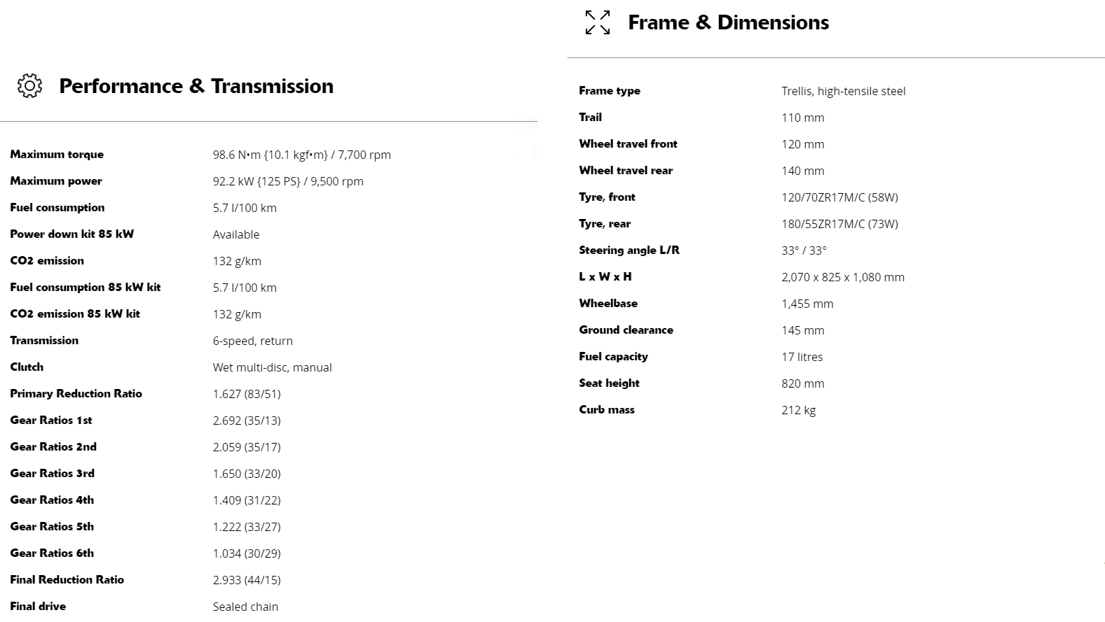
Task: Click the Primary Reduction Ratio label
Action: click(x=76, y=394)
